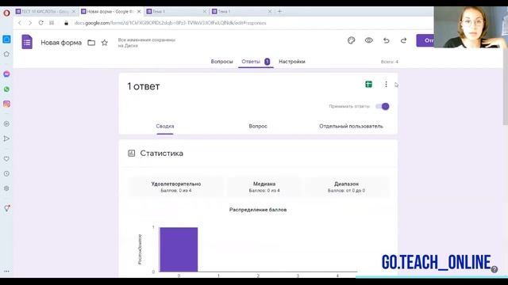The width and height of the screenshot is (508, 285).
Task: Switch to the Настройки tab
Action: pos(292,62)
